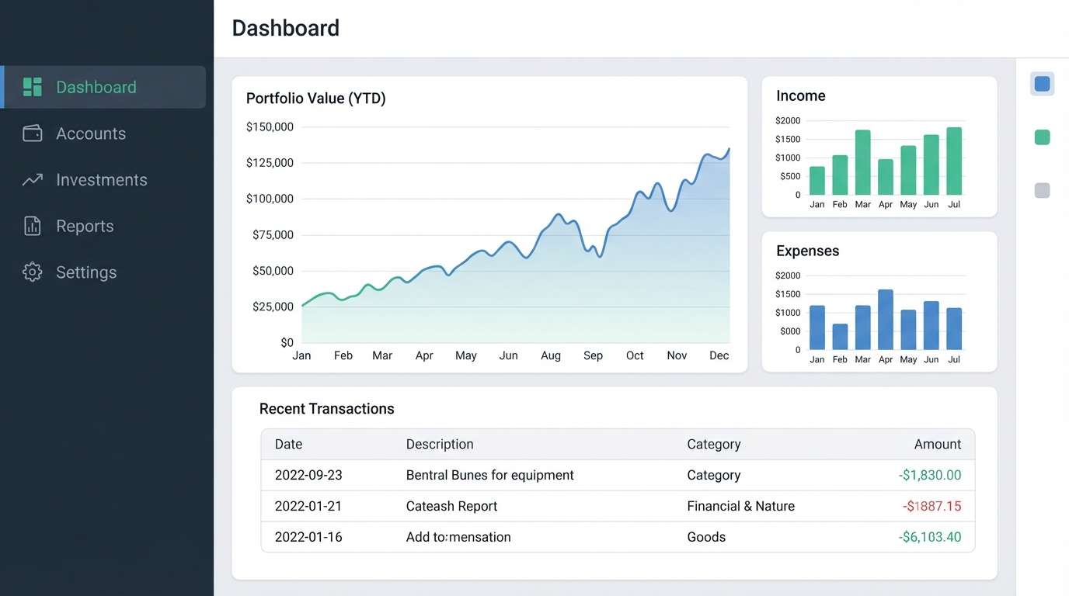
Task: Click the July bar in the Income chart
Action: 954,163
